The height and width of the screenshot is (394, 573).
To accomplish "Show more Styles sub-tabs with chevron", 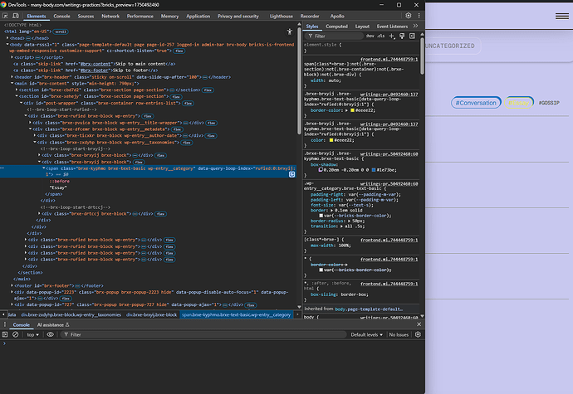I will click(415, 26).
